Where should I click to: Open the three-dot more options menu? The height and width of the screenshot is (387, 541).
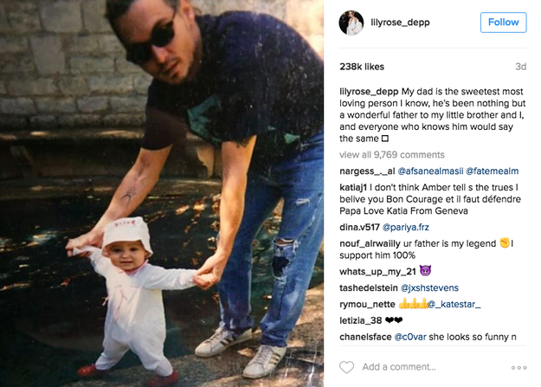click(x=518, y=368)
